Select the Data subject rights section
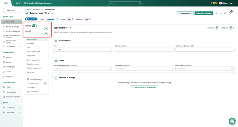 click(34, 52)
